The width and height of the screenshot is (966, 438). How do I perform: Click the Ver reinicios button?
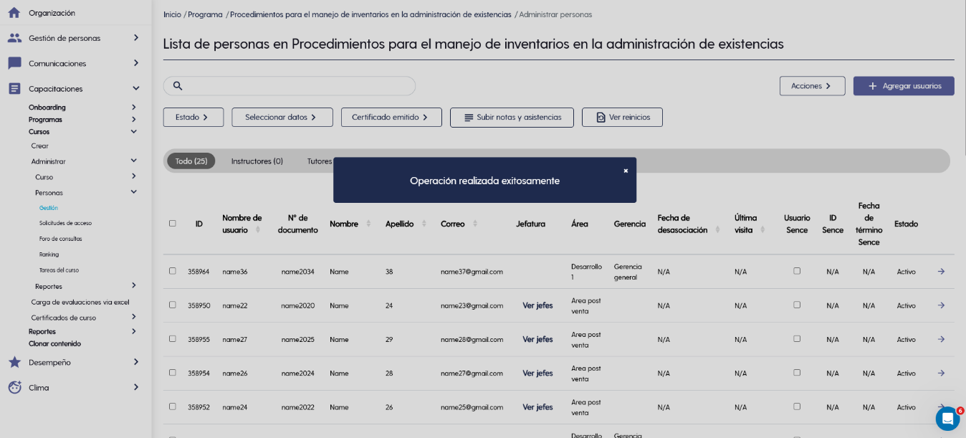[x=622, y=117]
